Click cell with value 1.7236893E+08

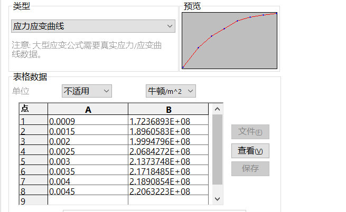click(169, 121)
